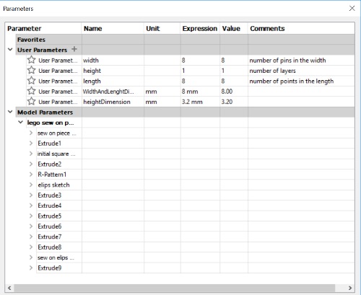Expand Extrude7 parameters
Viewport: 361px width, 295px height.
click(31, 237)
